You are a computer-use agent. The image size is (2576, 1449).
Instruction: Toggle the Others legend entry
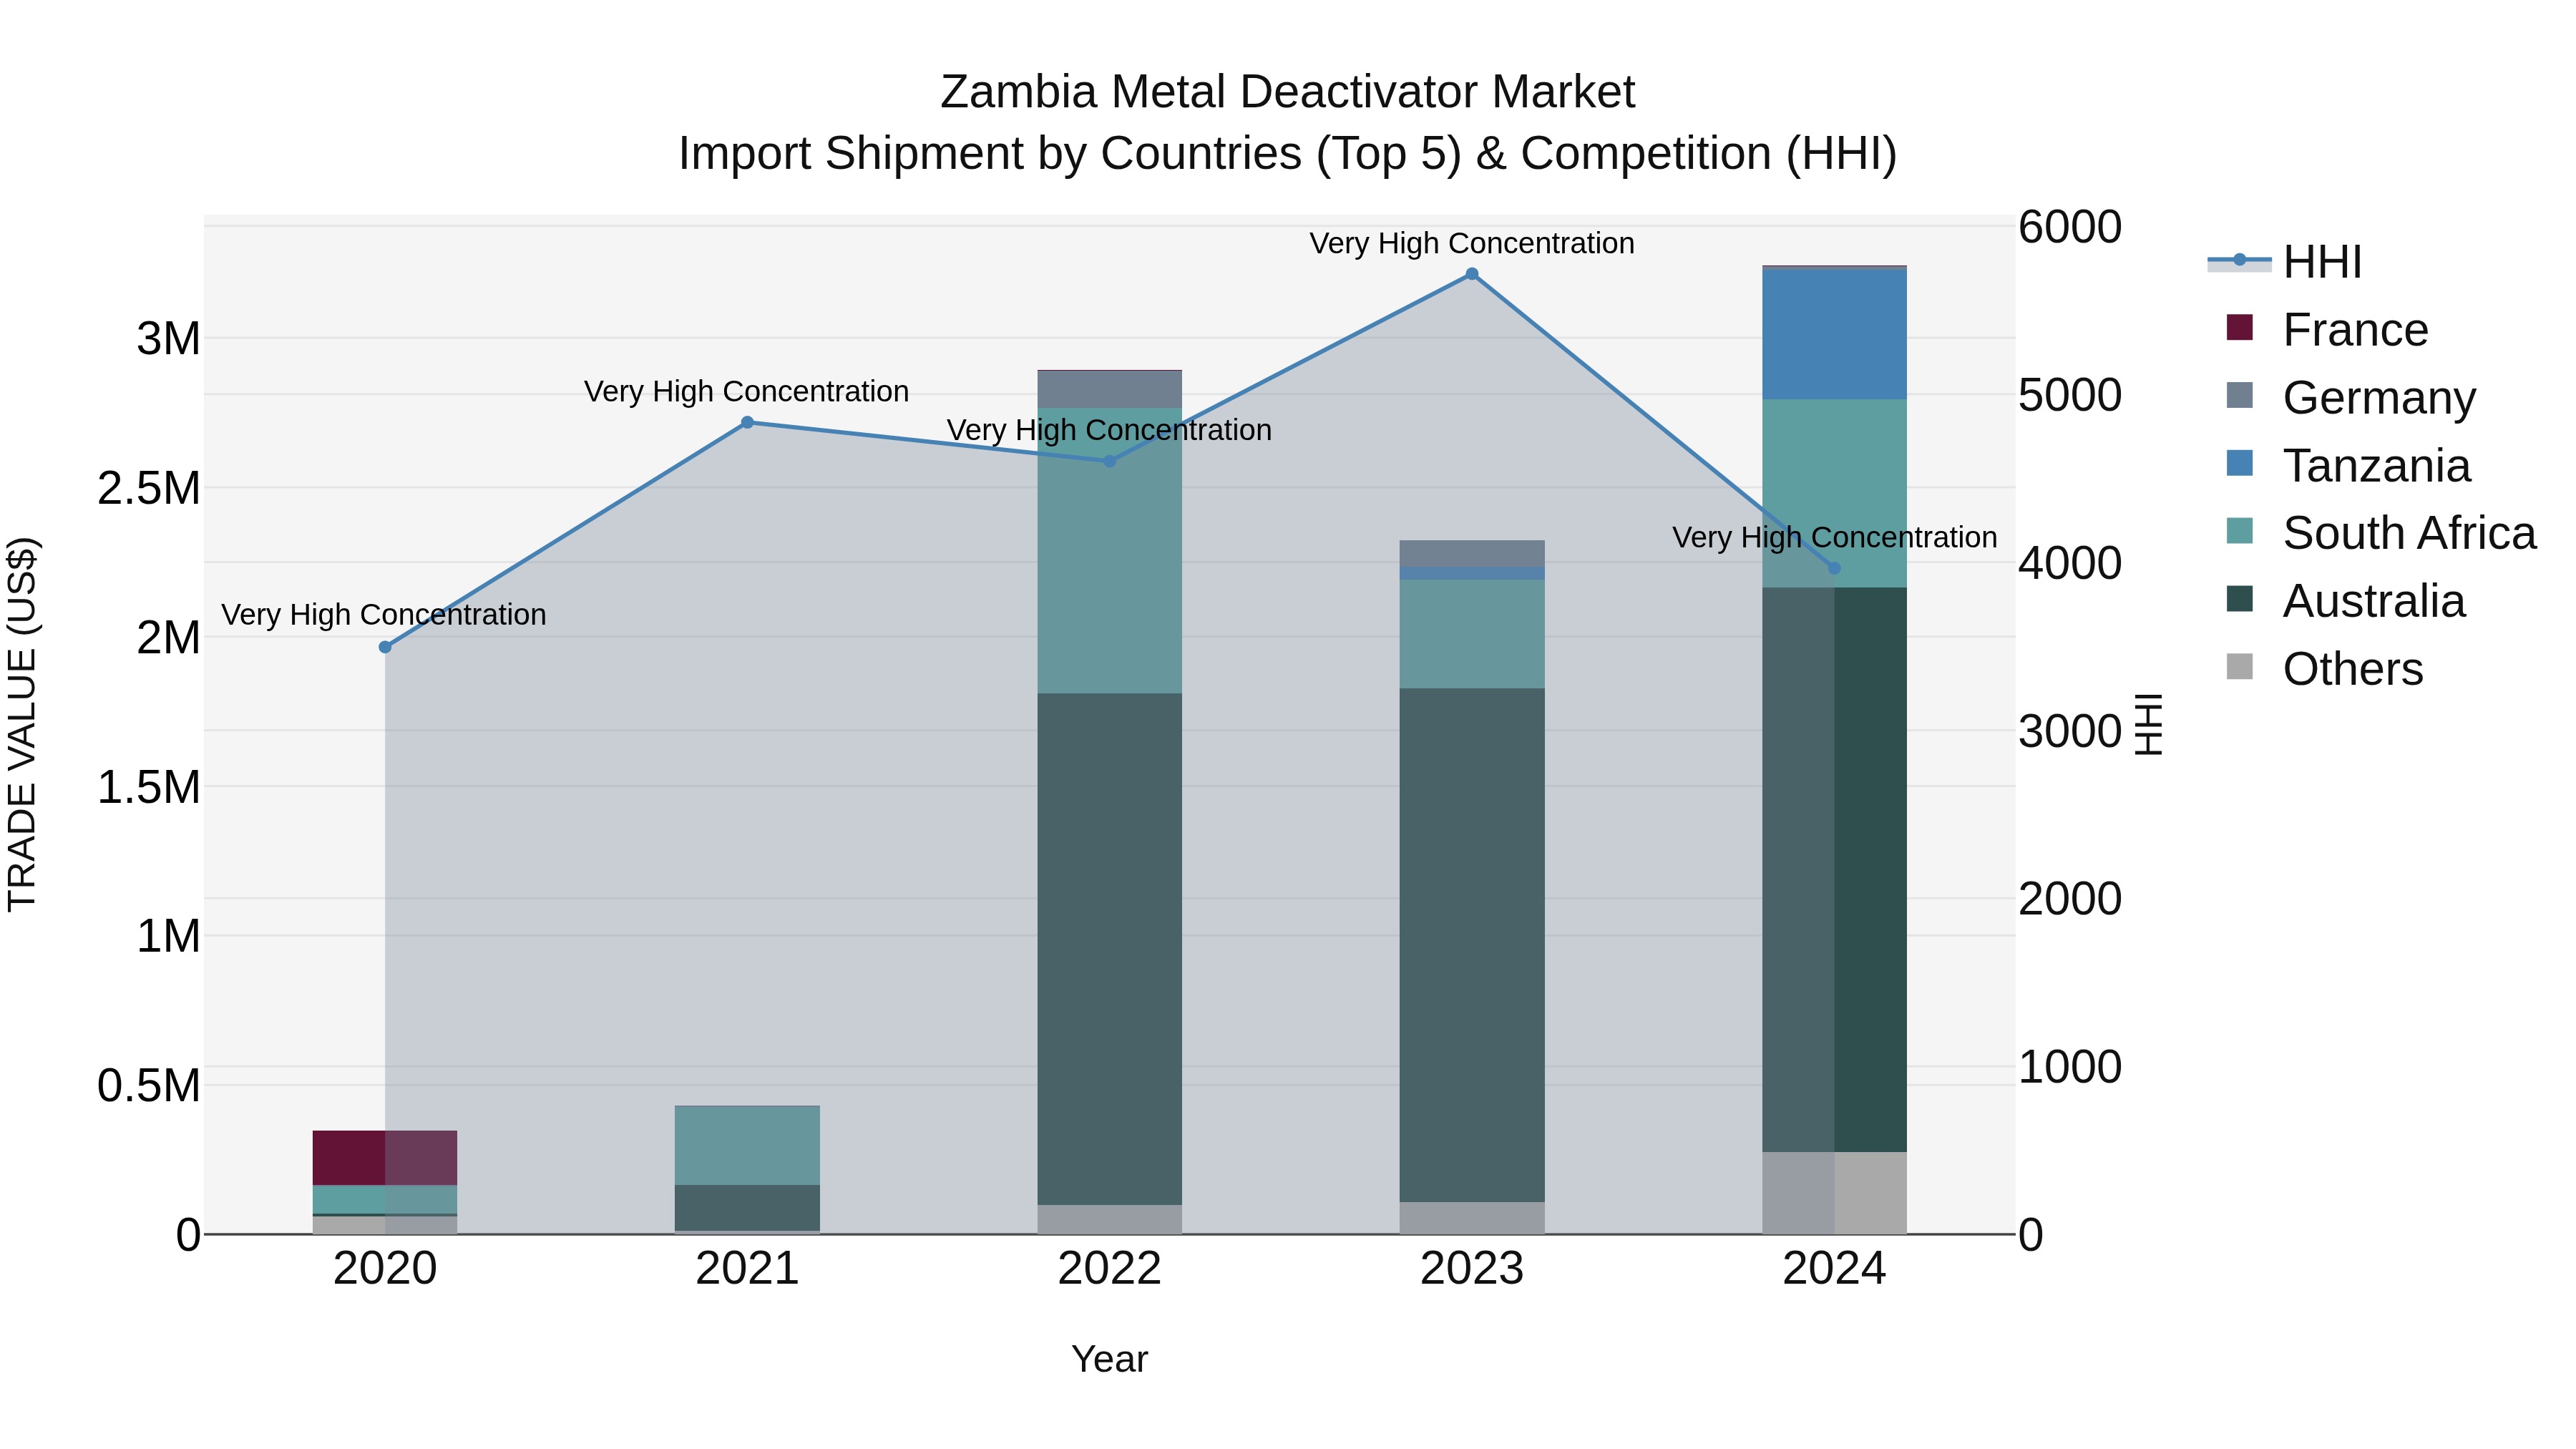point(2324,668)
